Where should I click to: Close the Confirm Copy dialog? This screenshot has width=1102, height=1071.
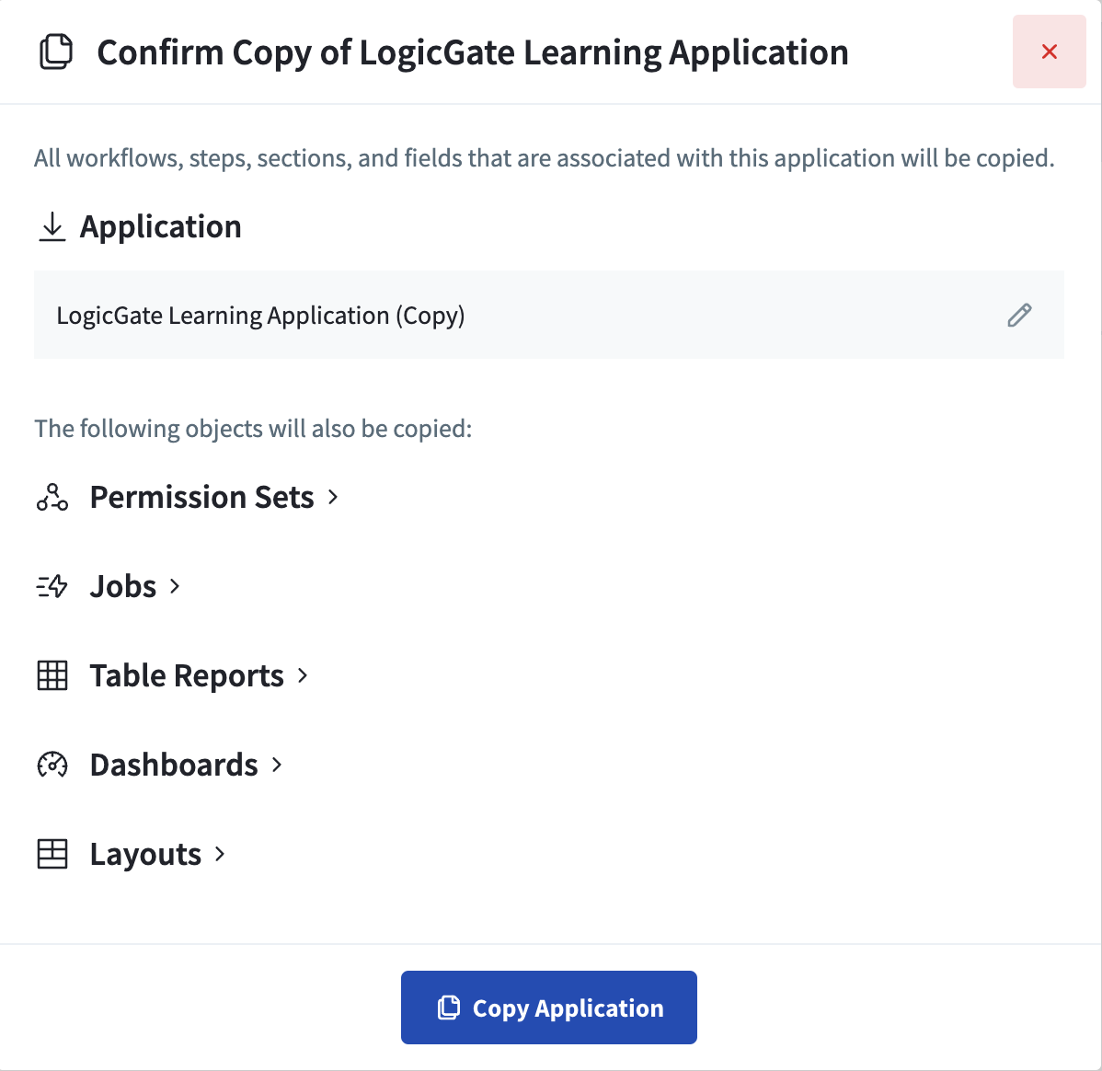click(x=1049, y=52)
